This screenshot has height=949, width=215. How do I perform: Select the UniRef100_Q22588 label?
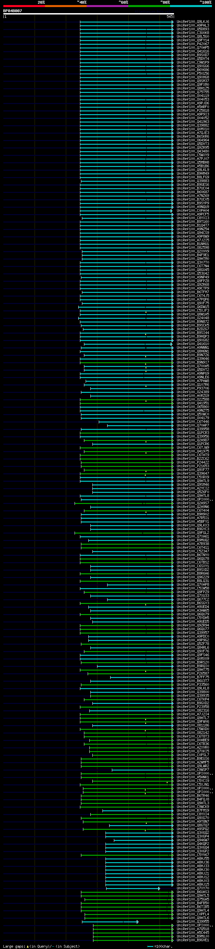pos(192,399)
